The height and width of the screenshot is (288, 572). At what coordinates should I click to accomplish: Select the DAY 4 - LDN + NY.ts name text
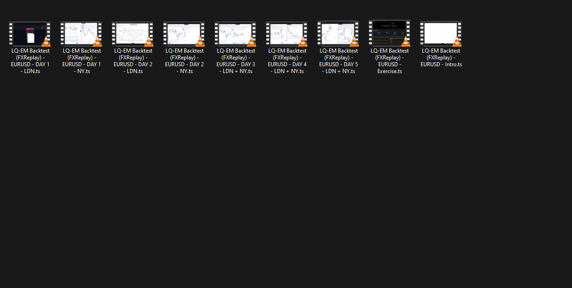(287, 61)
